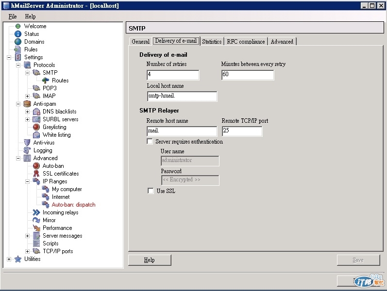Enable Server requires authentication checkbox
The width and height of the screenshot is (387, 291).
[150, 142]
